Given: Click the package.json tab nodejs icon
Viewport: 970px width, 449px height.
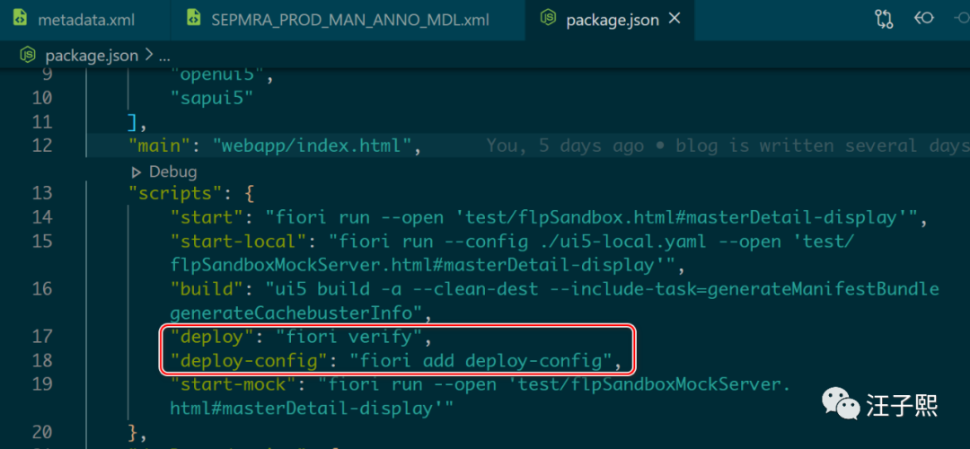Looking at the screenshot, I should (548, 19).
